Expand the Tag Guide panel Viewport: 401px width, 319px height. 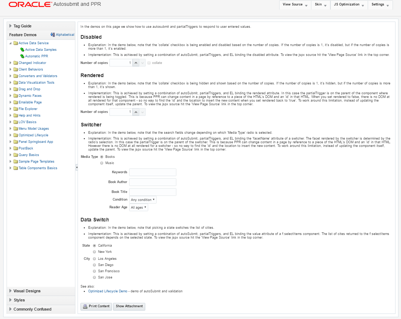[11, 26]
